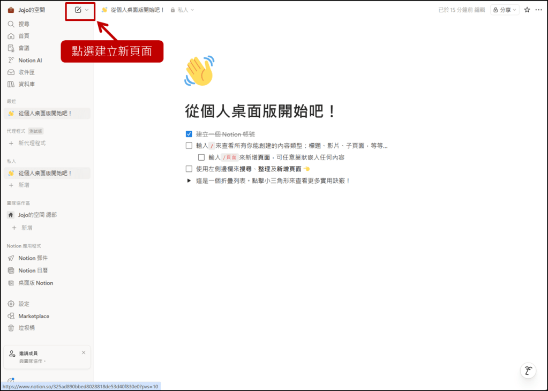
Task: Click the 分享 share button
Action: [x=505, y=10]
